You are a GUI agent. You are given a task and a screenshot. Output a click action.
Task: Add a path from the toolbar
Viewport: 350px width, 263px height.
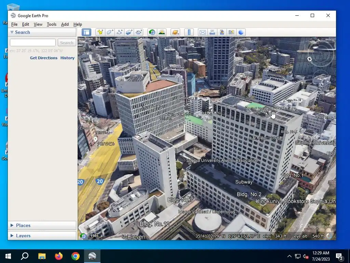tap(119, 32)
